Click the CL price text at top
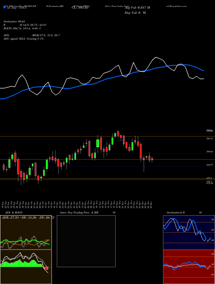The width and height of the screenshot is (215, 284). (80, 8)
